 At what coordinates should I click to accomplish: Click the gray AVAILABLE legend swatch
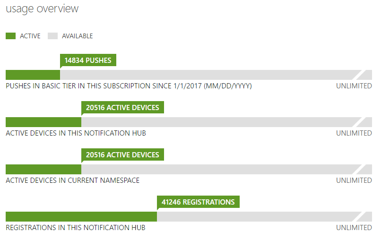tap(53, 36)
